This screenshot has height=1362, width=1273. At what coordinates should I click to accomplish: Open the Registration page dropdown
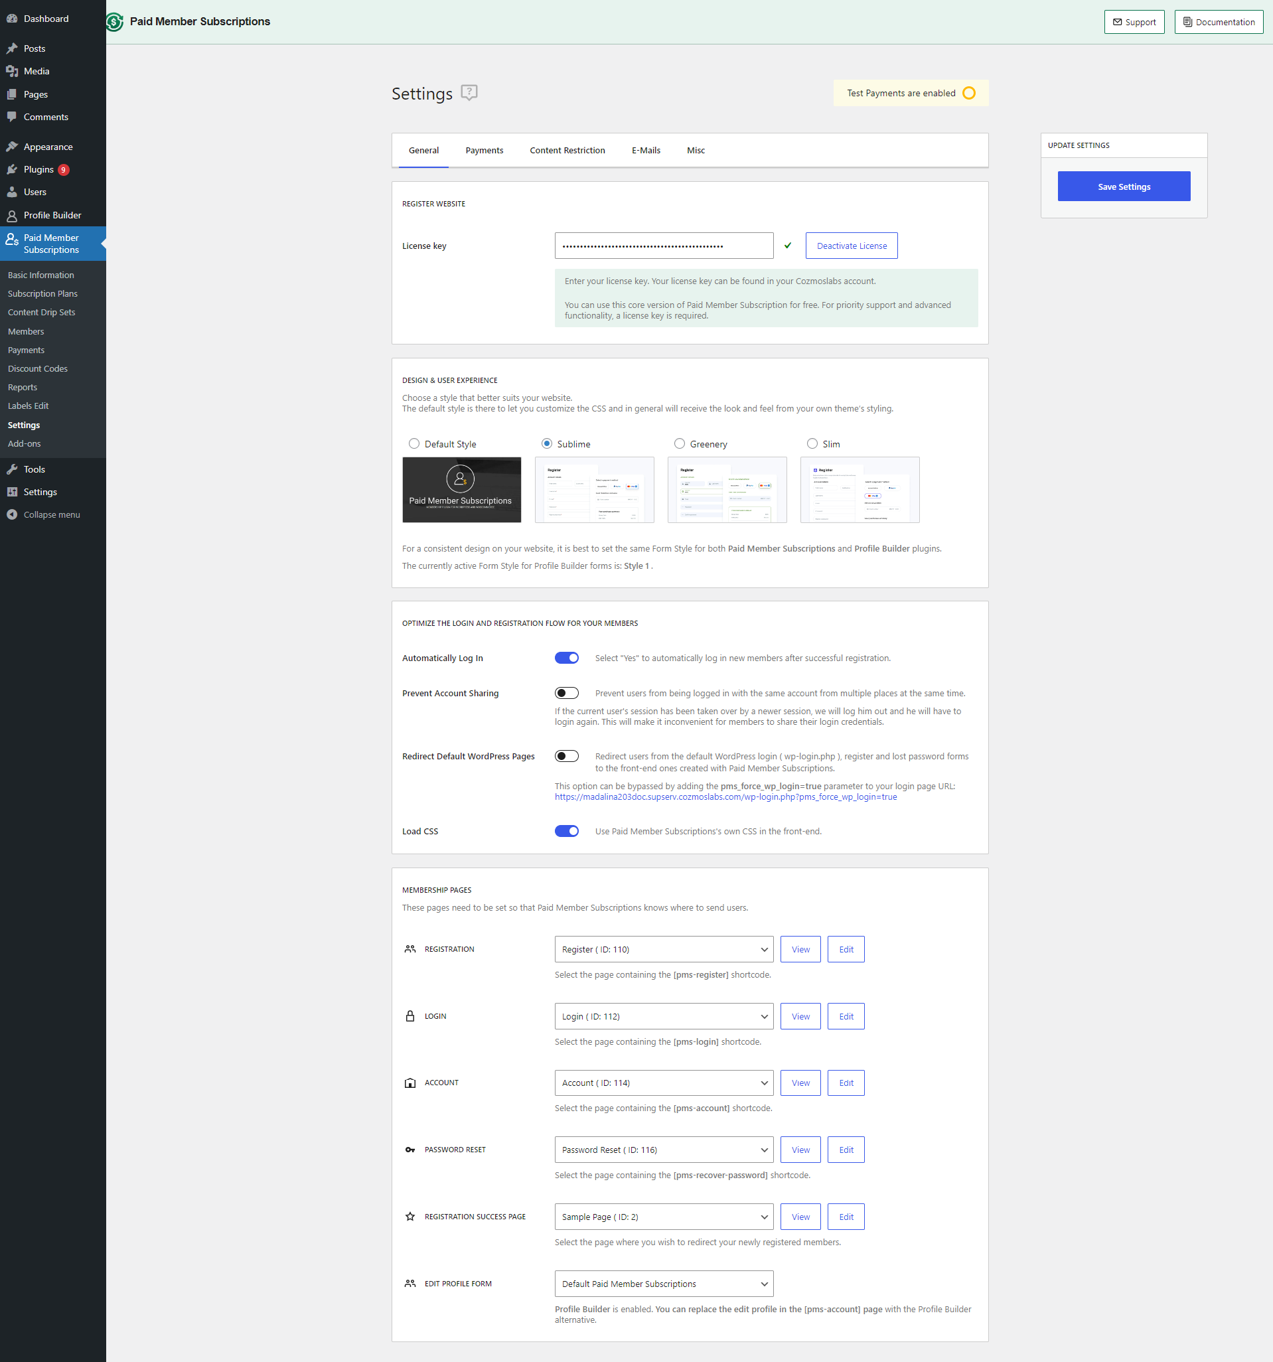664,949
